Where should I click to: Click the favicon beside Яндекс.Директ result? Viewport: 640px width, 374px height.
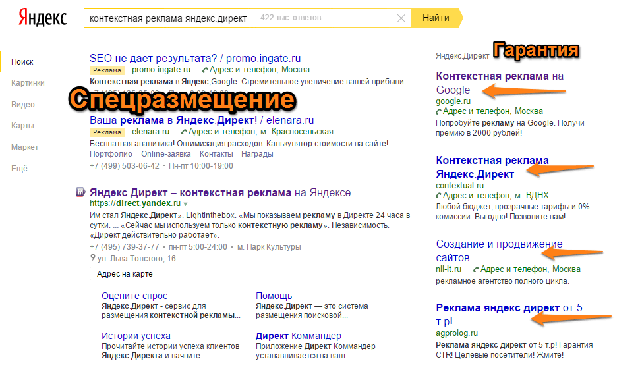click(80, 192)
